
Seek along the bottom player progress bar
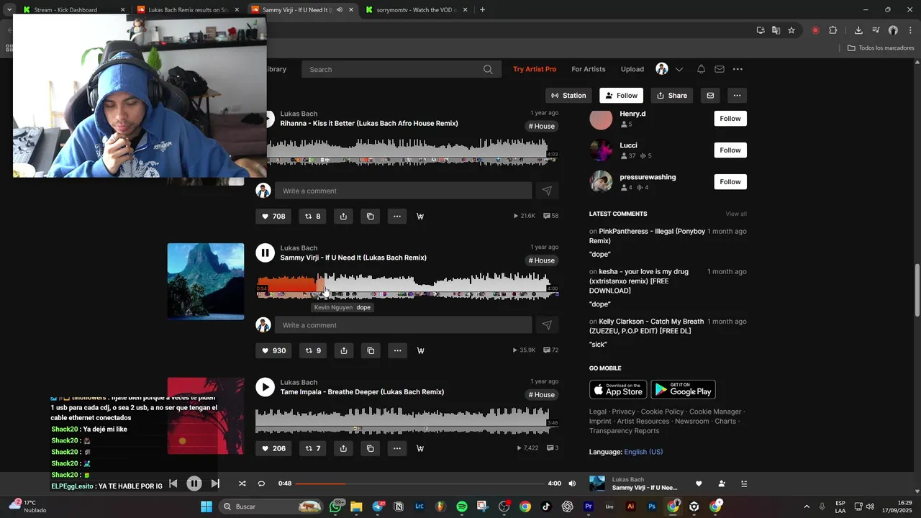click(x=419, y=483)
